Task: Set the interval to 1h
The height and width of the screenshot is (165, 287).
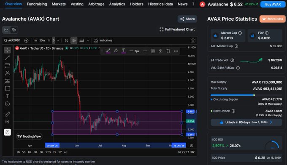Action: click(49, 40)
